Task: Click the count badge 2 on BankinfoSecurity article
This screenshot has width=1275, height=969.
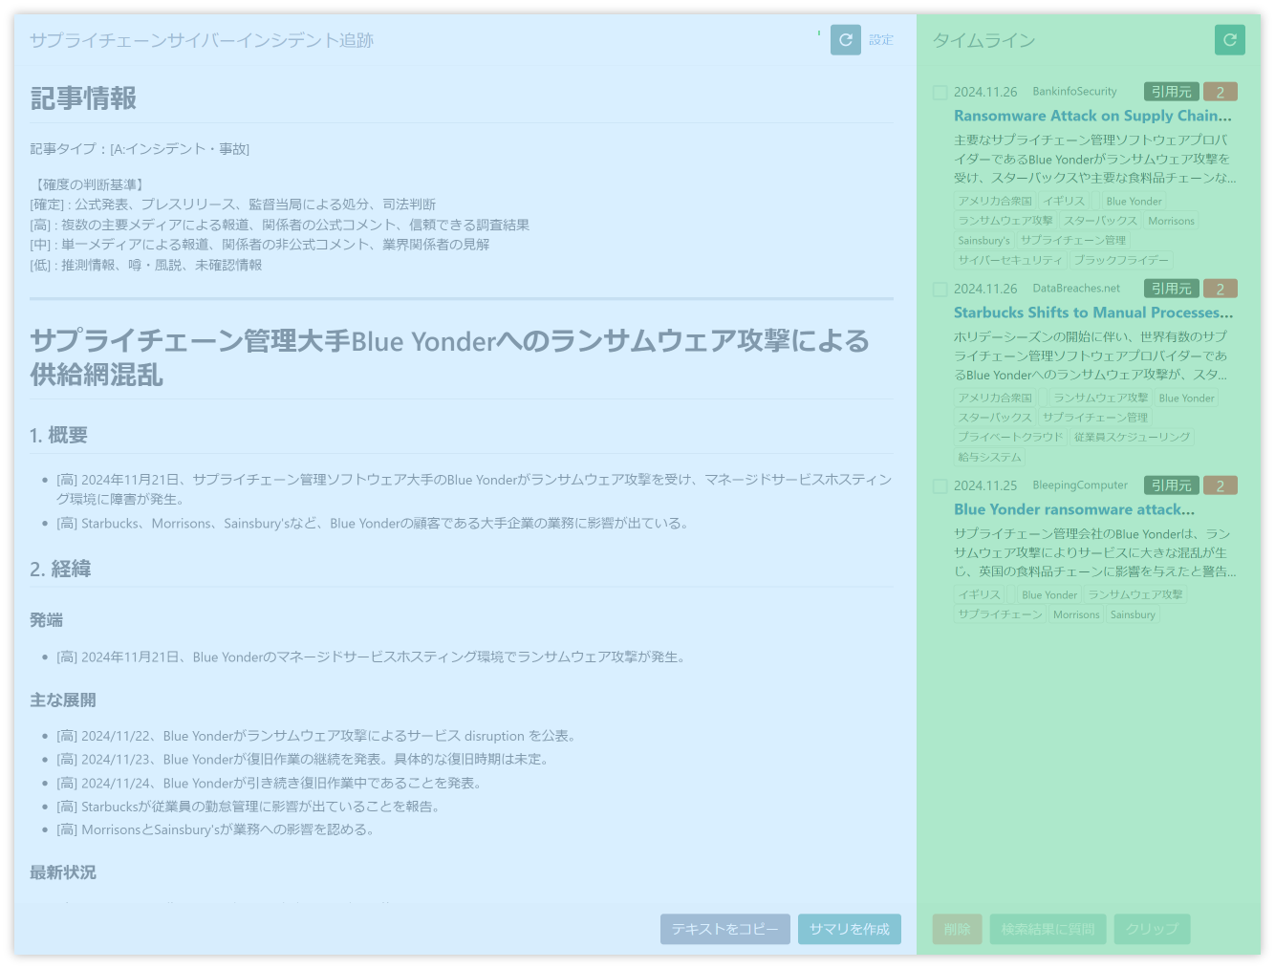Action: 1220,92
